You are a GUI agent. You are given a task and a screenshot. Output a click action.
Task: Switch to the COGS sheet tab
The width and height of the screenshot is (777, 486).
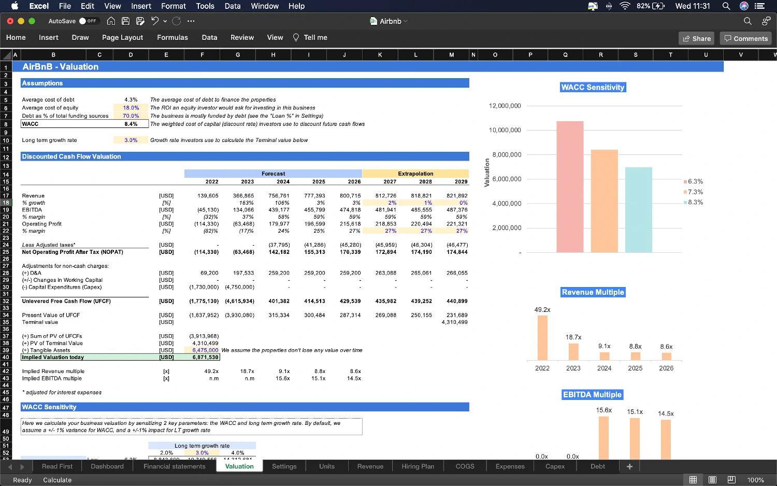click(x=465, y=466)
